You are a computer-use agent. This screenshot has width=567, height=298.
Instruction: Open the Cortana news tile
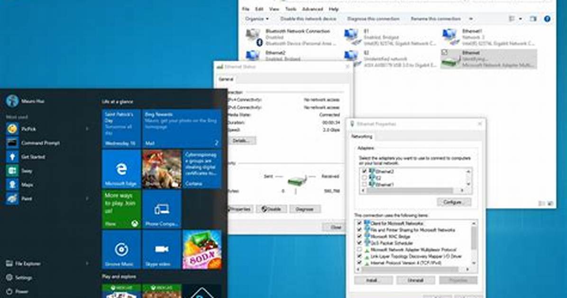pos(202,169)
